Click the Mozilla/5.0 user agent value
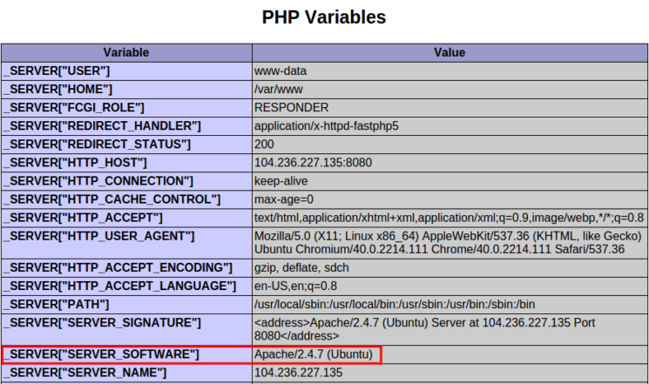Screen dimensions: 649x384 [450, 243]
